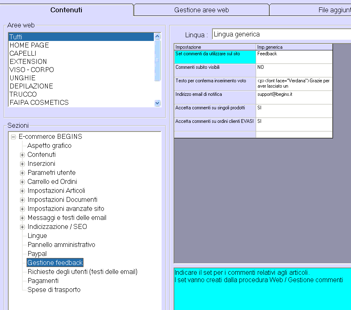Switch to the Contenuti tab
This screenshot has width=351, height=310.
[66, 10]
